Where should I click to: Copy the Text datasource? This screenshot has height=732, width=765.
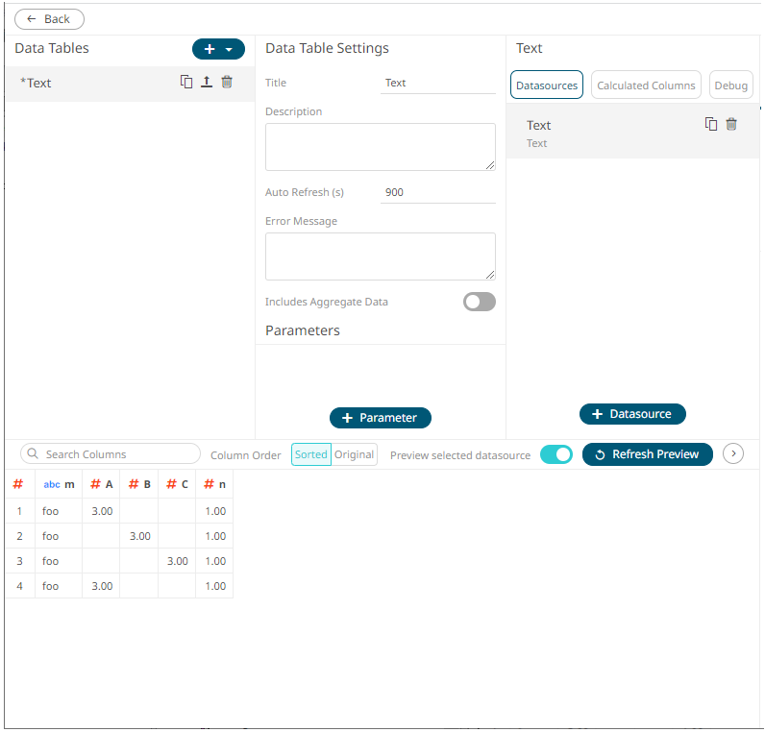(x=711, y=124)
